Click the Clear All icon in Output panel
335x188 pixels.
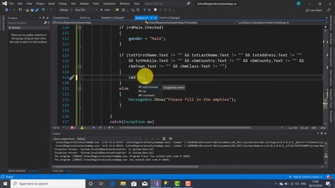click(x=164, y=139)
